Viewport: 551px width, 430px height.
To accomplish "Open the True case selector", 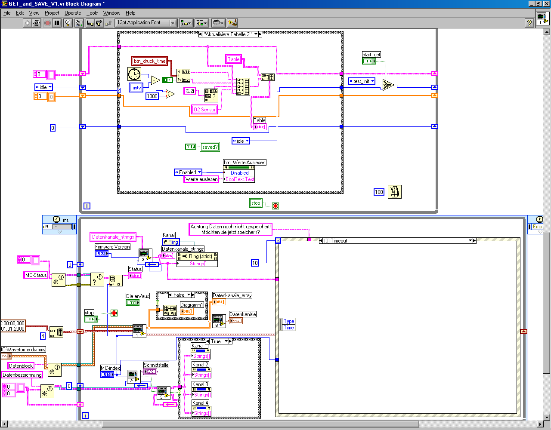I will [x=219, y=341].
